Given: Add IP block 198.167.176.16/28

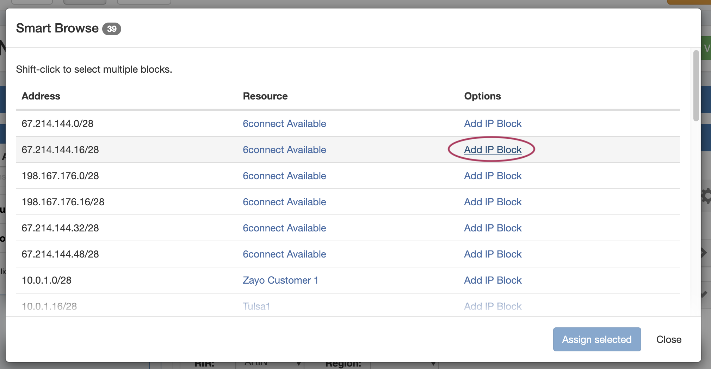Looking at the screenshot, I should click(493, 202).
